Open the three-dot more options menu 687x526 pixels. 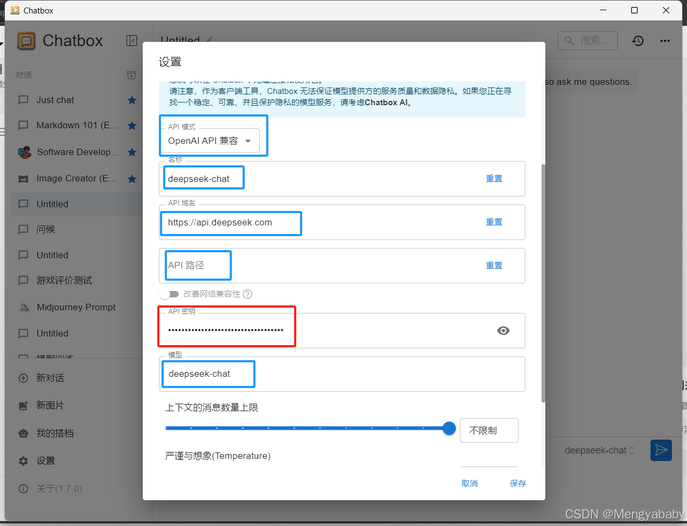tap(665, 41)
